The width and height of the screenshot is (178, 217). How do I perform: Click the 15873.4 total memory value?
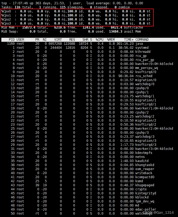(29, 27)
